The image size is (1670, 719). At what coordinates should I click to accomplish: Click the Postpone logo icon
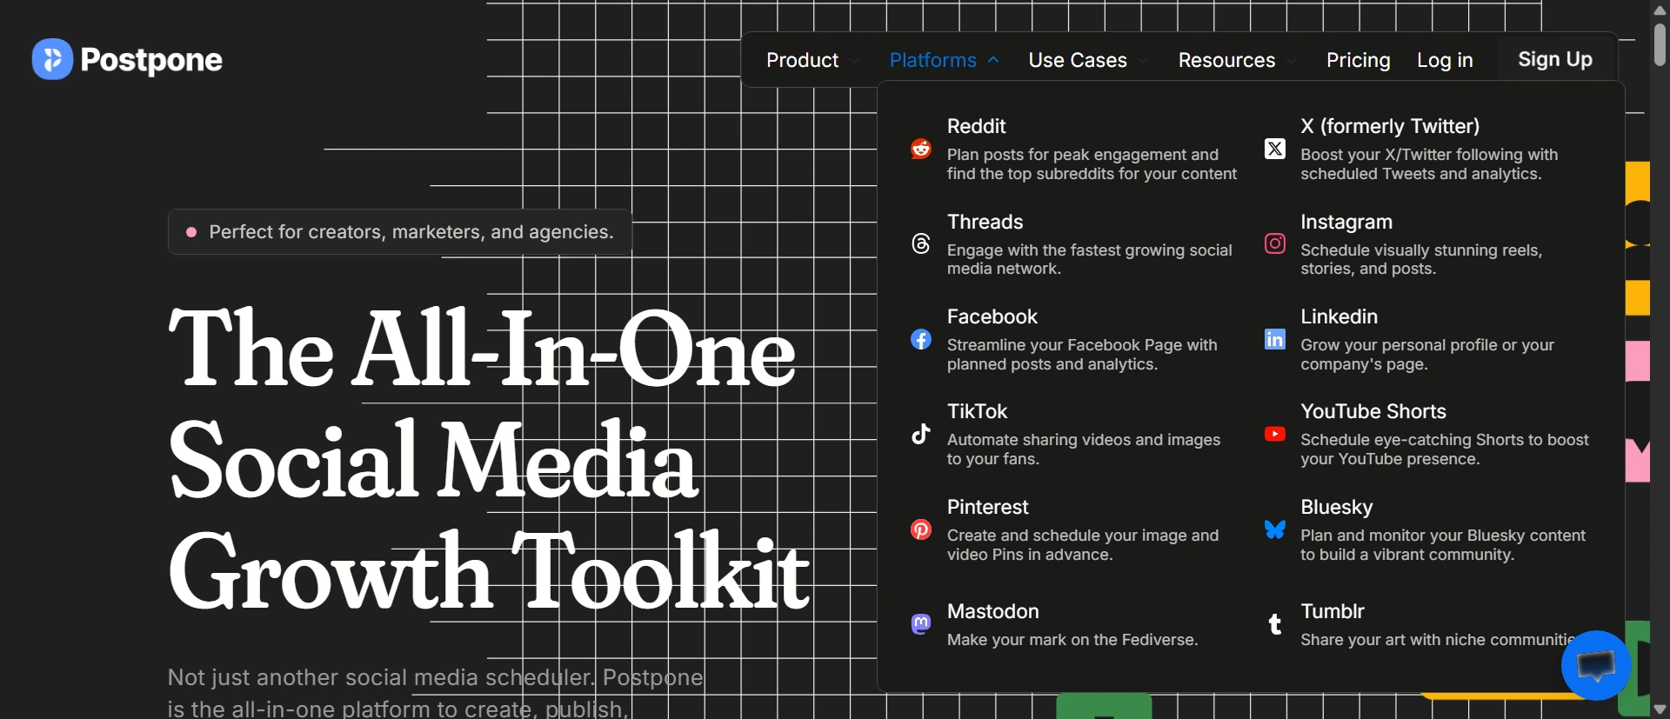52,59
